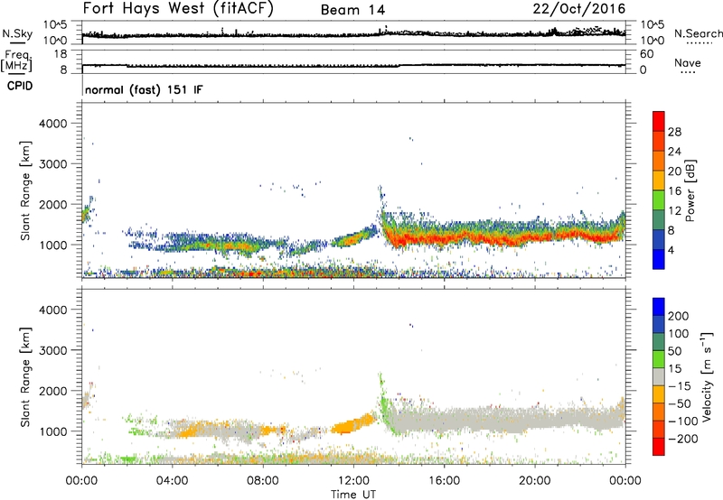Pick the grey −15 to 15 velocity colorbar segment
Viewport: 723px width, 500px height.
tap(659, 377)
